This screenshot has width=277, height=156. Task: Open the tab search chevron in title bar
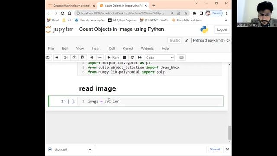pos(196,3)
